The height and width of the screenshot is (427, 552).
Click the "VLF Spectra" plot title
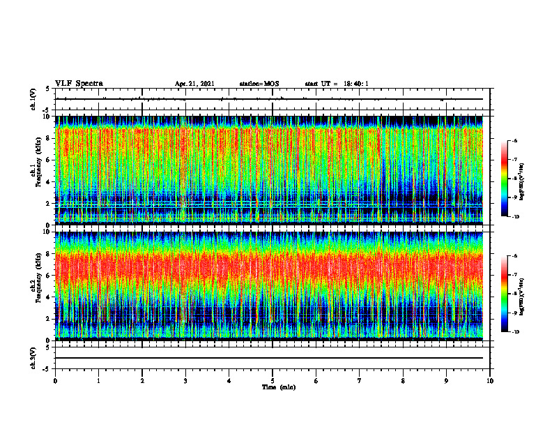click(x=79, y=84)
